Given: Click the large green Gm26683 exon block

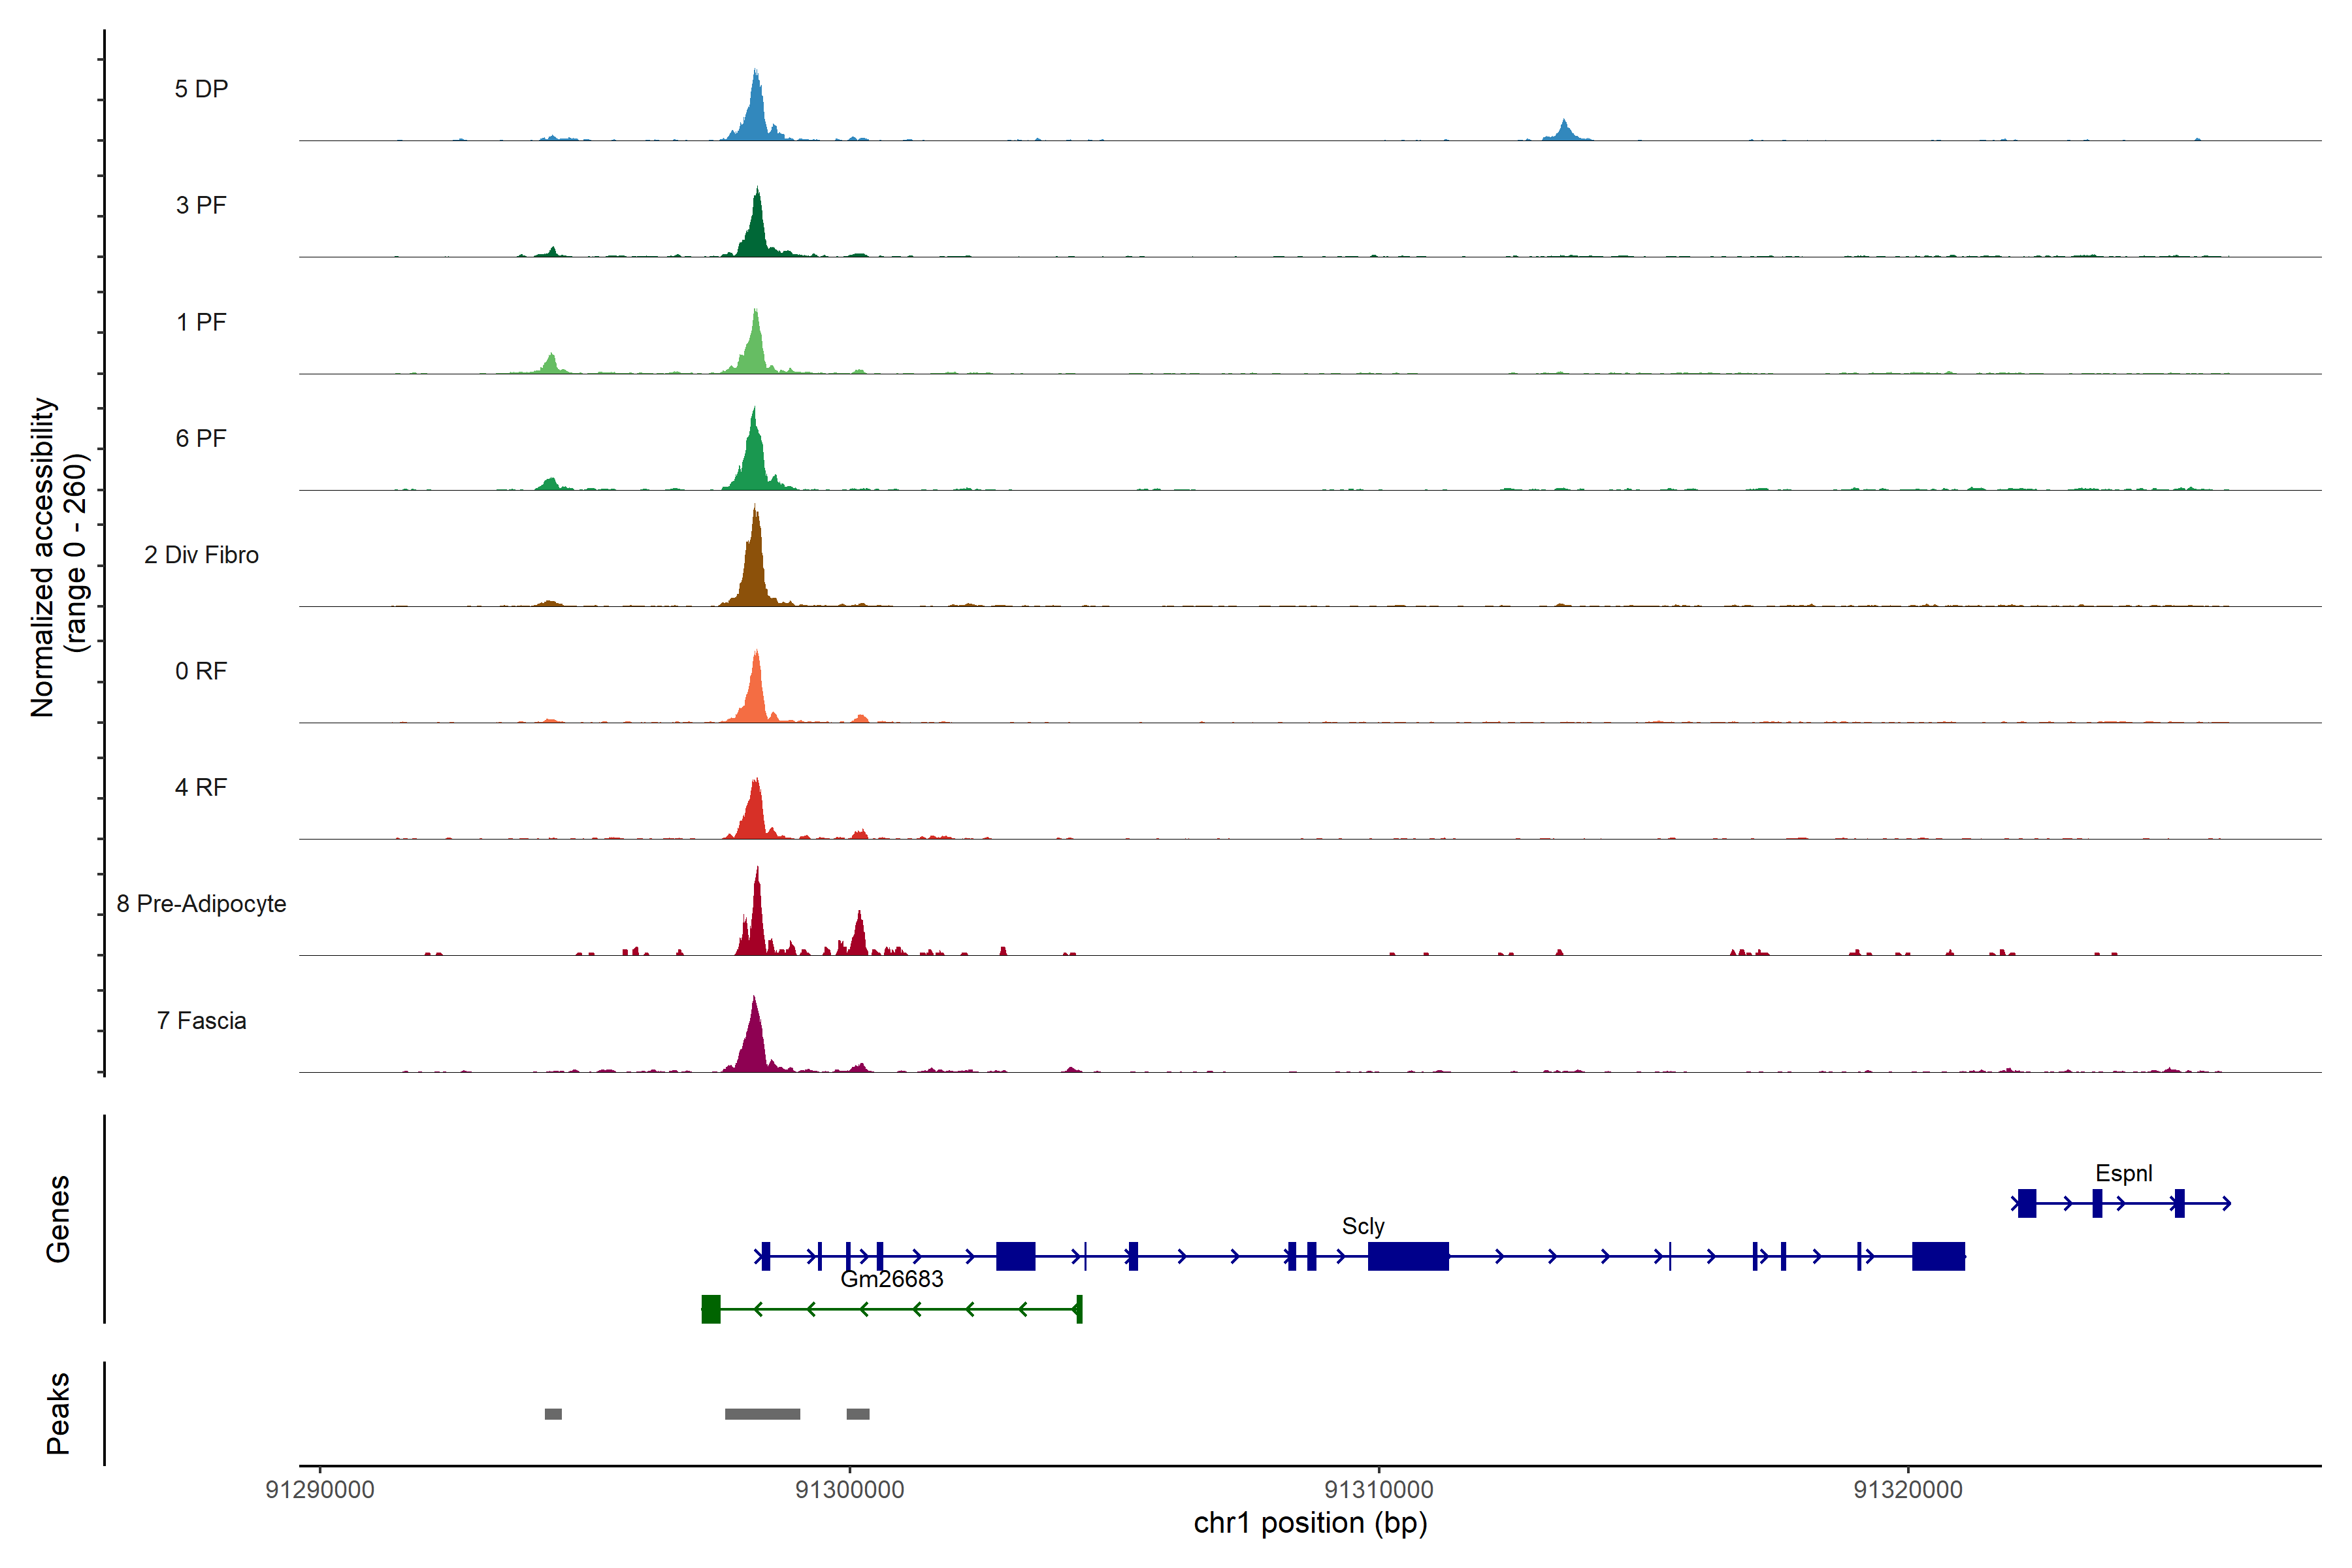Looking at the screenshot, I should tap(711, 1309).
